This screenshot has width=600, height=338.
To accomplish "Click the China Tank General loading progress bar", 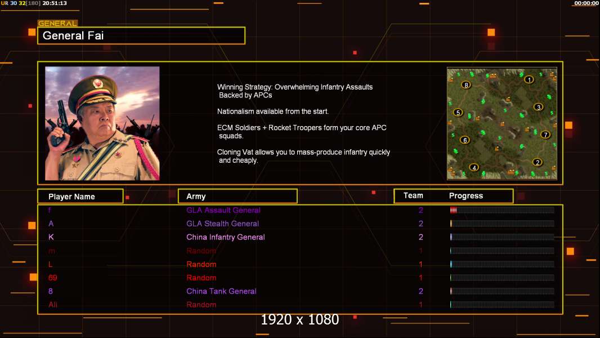I will pos(502,291).
